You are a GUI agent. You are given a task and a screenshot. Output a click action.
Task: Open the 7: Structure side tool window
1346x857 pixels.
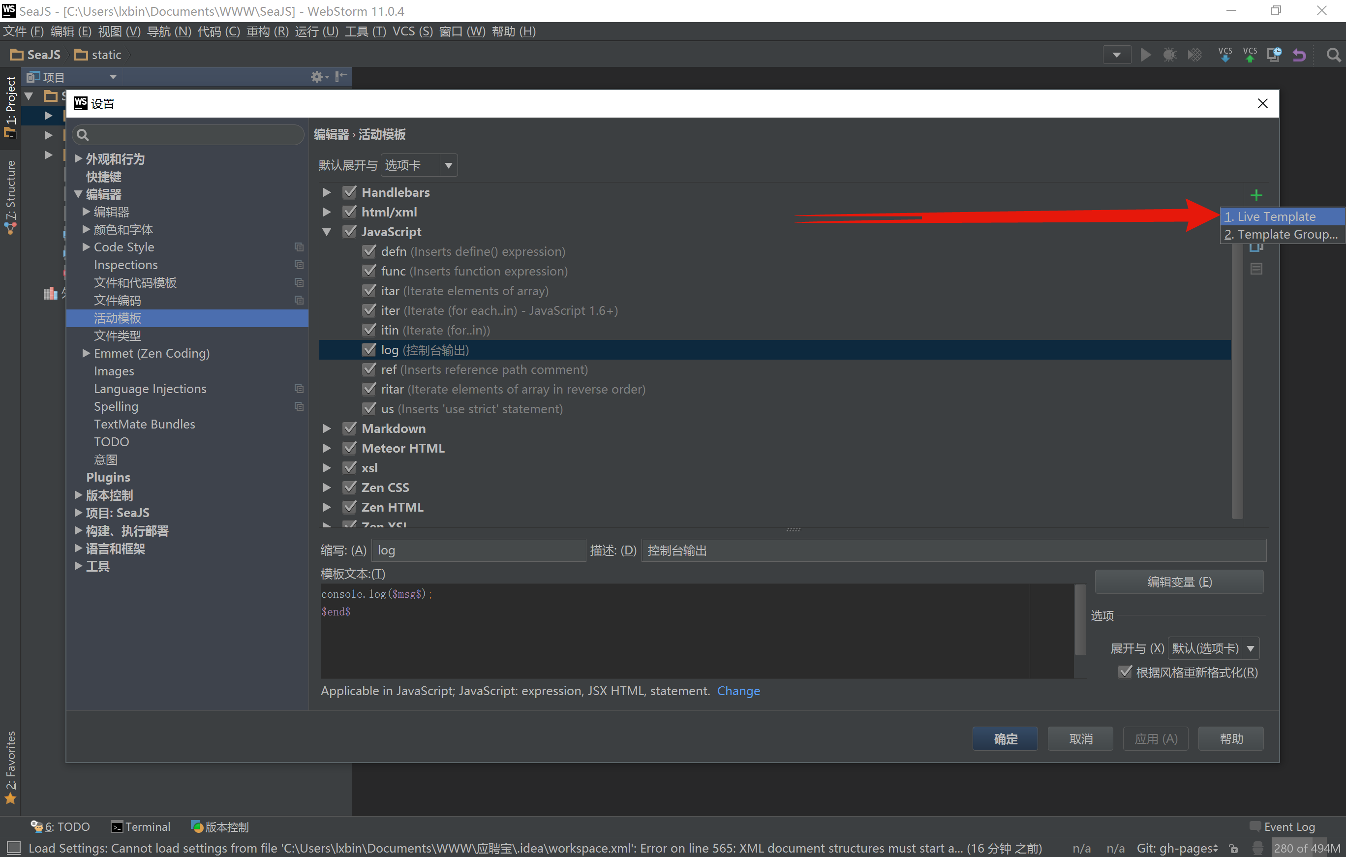[10, 197]
